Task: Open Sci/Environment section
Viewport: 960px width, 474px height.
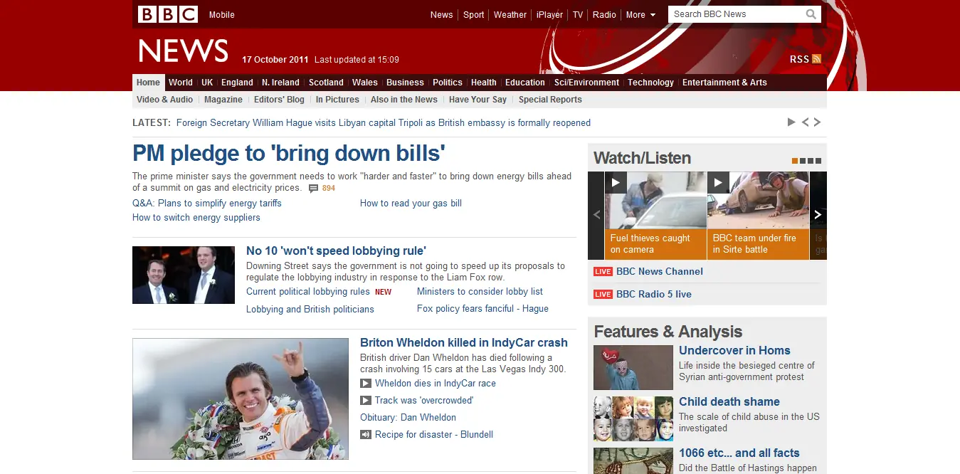Action: coord(587,83)
